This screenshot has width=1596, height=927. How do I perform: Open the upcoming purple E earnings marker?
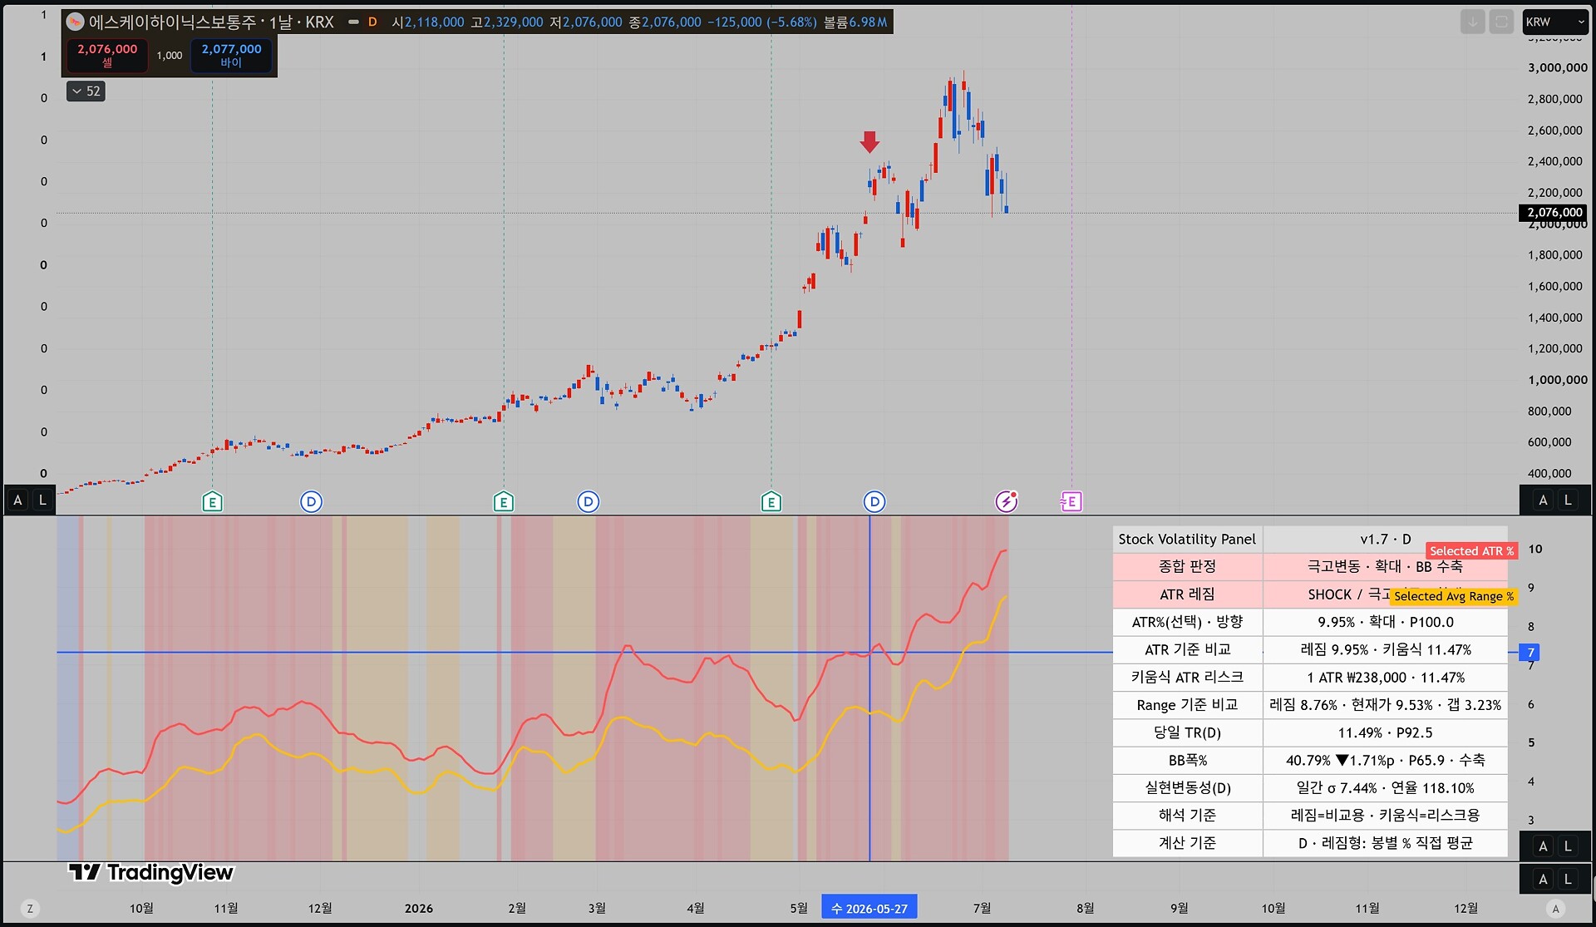pos(1071,501)
